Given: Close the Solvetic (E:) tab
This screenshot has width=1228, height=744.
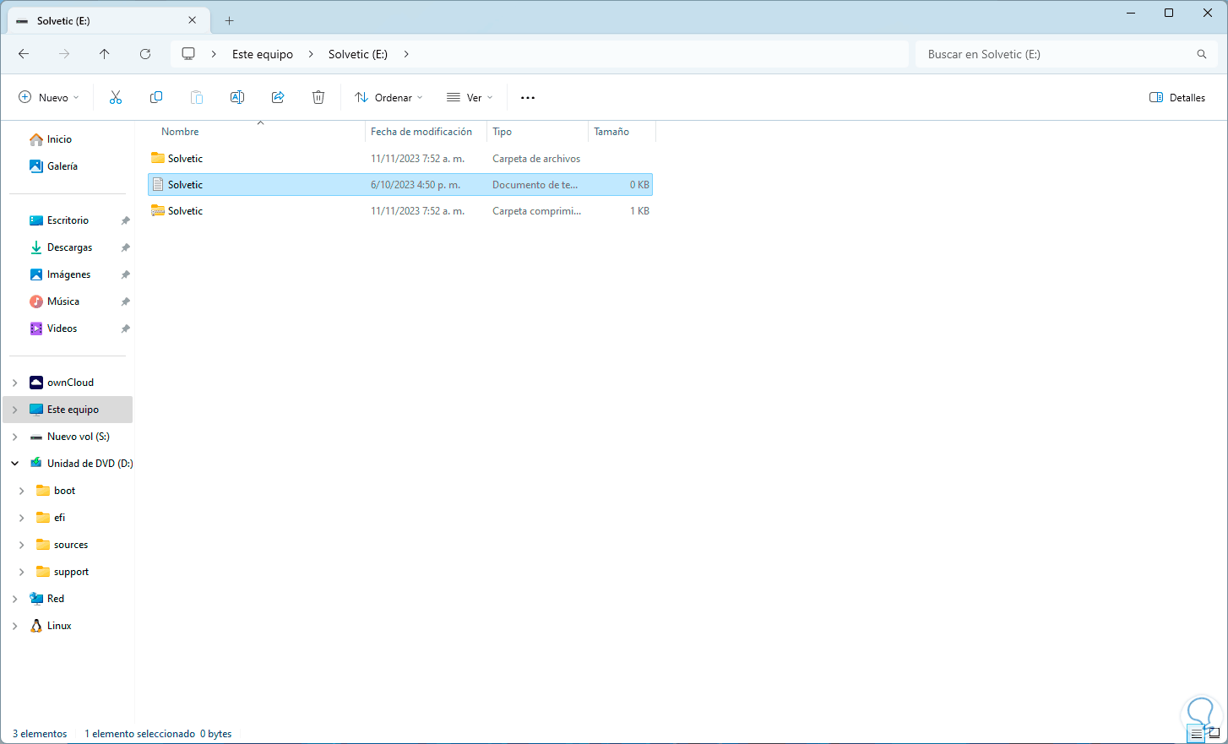Looking at the screenshot, I should point(193,20).
